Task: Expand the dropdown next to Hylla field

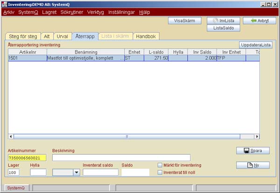Action: point(76,172)
